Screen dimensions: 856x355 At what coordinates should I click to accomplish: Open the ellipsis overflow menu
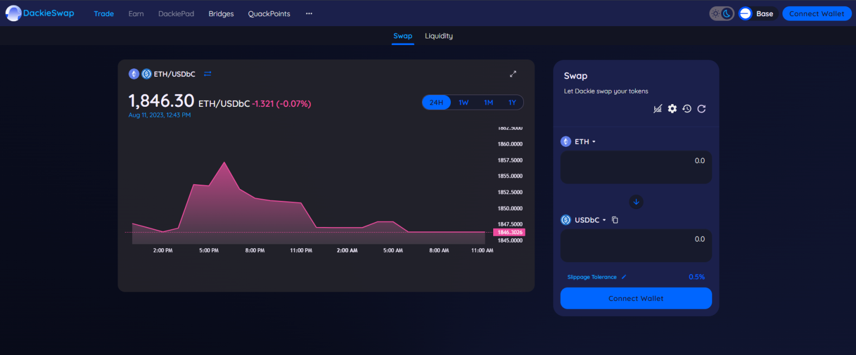(309, 13)
